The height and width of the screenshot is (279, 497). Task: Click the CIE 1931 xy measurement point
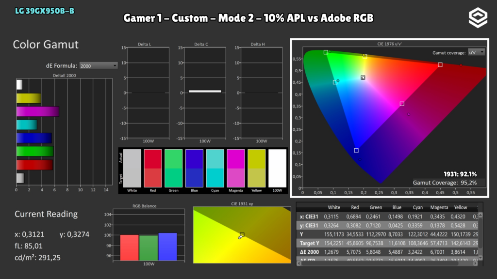[x=240, y=237]
